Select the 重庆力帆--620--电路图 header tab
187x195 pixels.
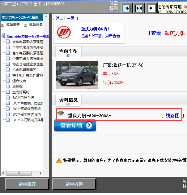(22, 18)
